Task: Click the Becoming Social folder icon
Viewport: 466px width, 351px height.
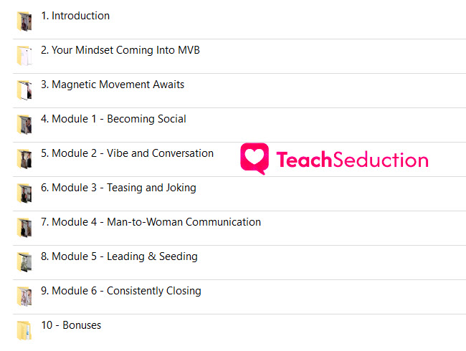Action: [x=24, y=125]
